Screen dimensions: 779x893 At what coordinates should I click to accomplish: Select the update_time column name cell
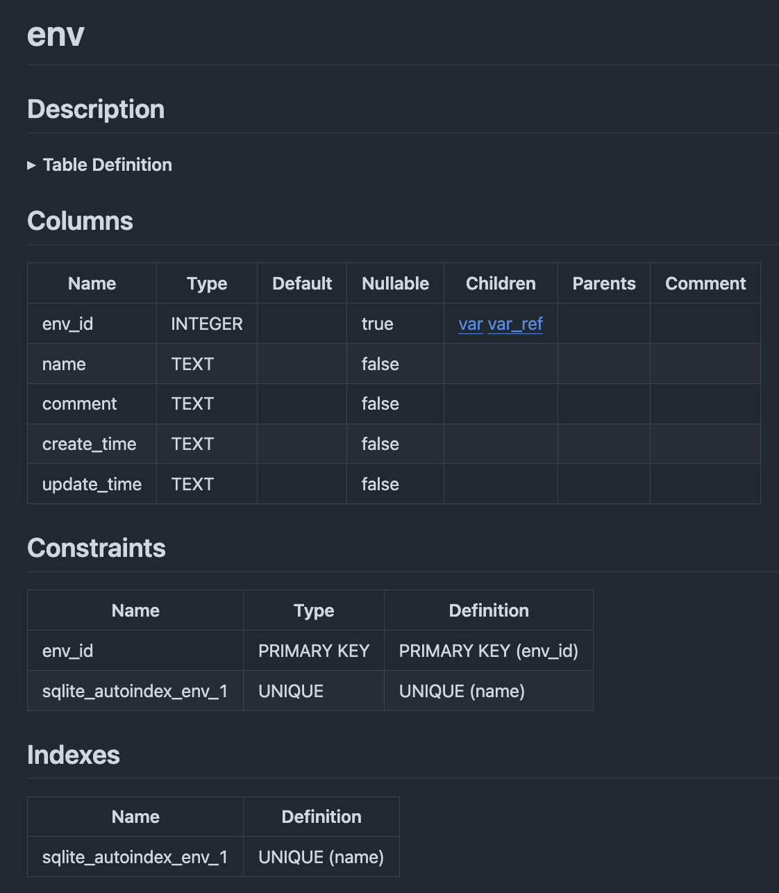tap(92, 485)
